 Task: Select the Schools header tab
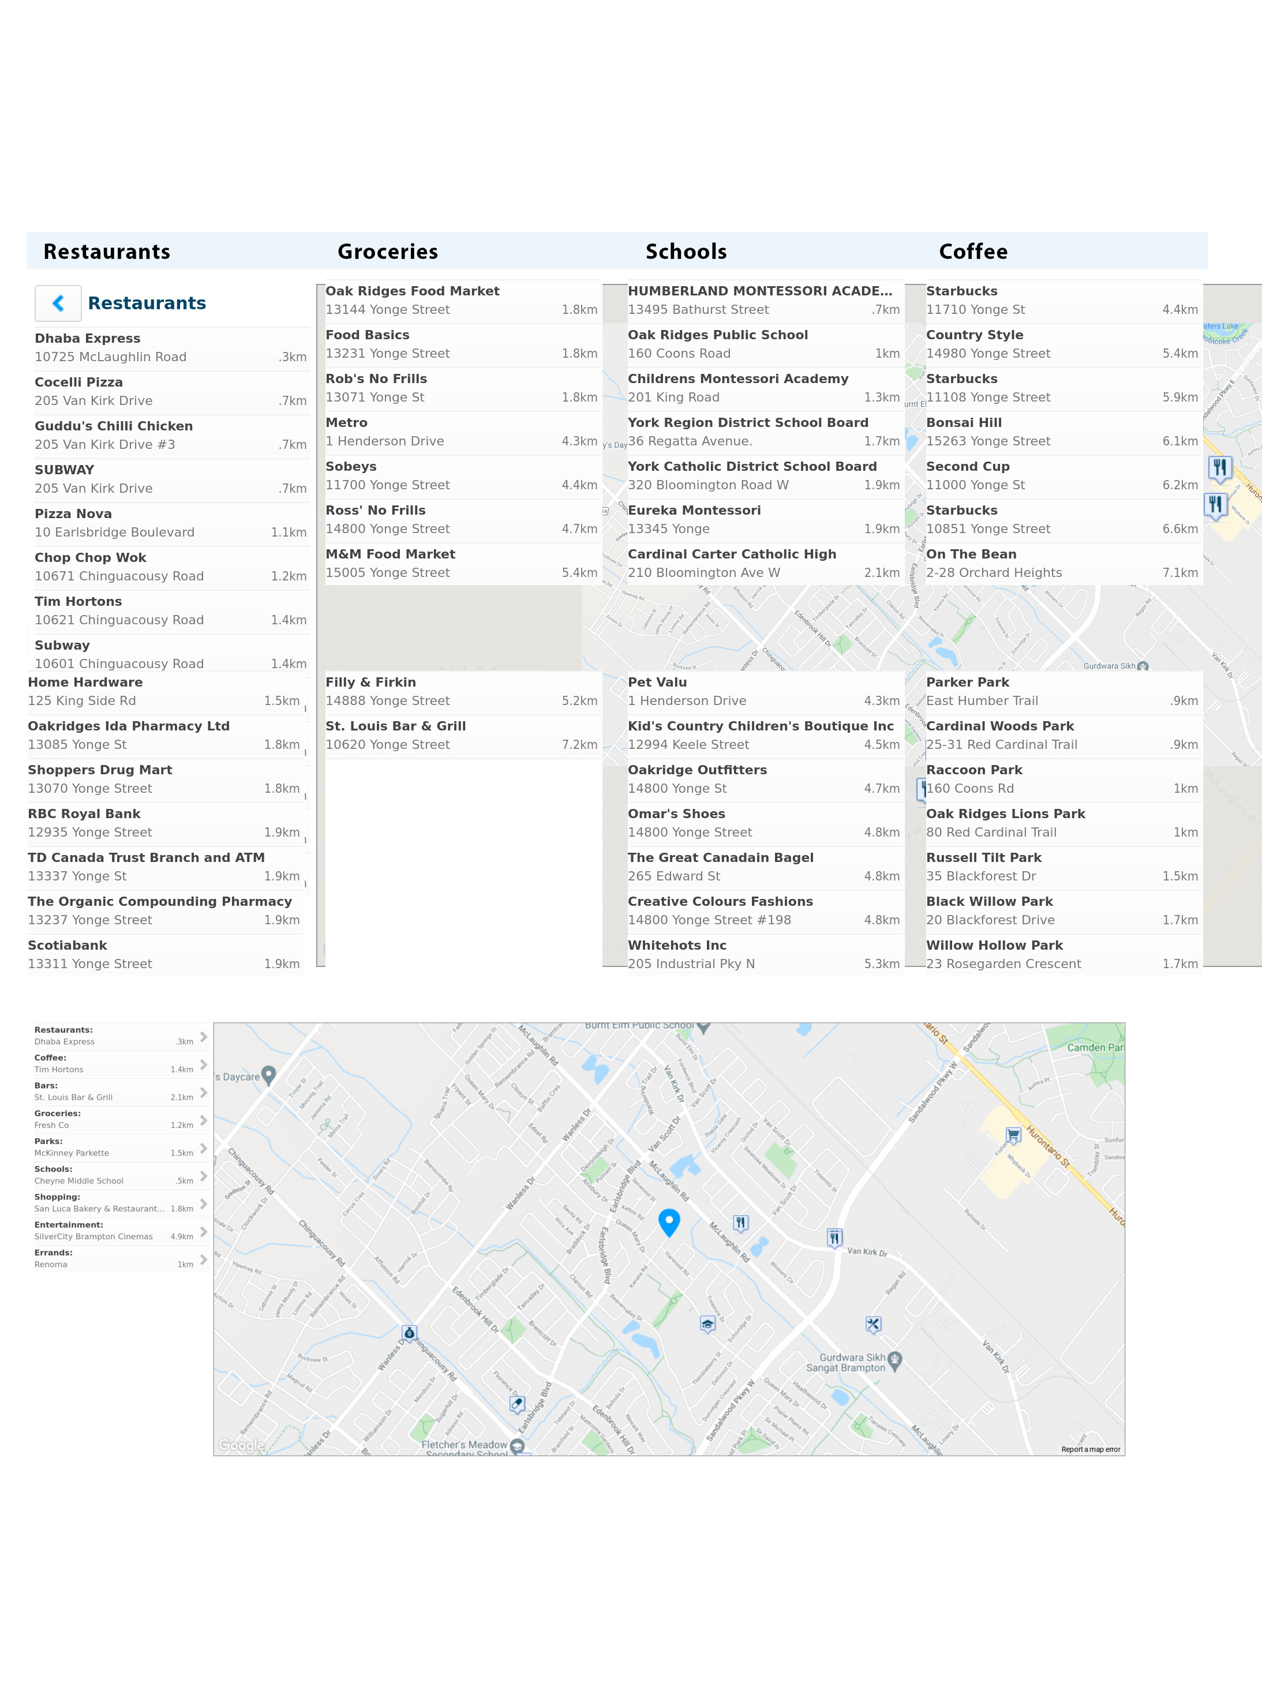tap(686, 252)
